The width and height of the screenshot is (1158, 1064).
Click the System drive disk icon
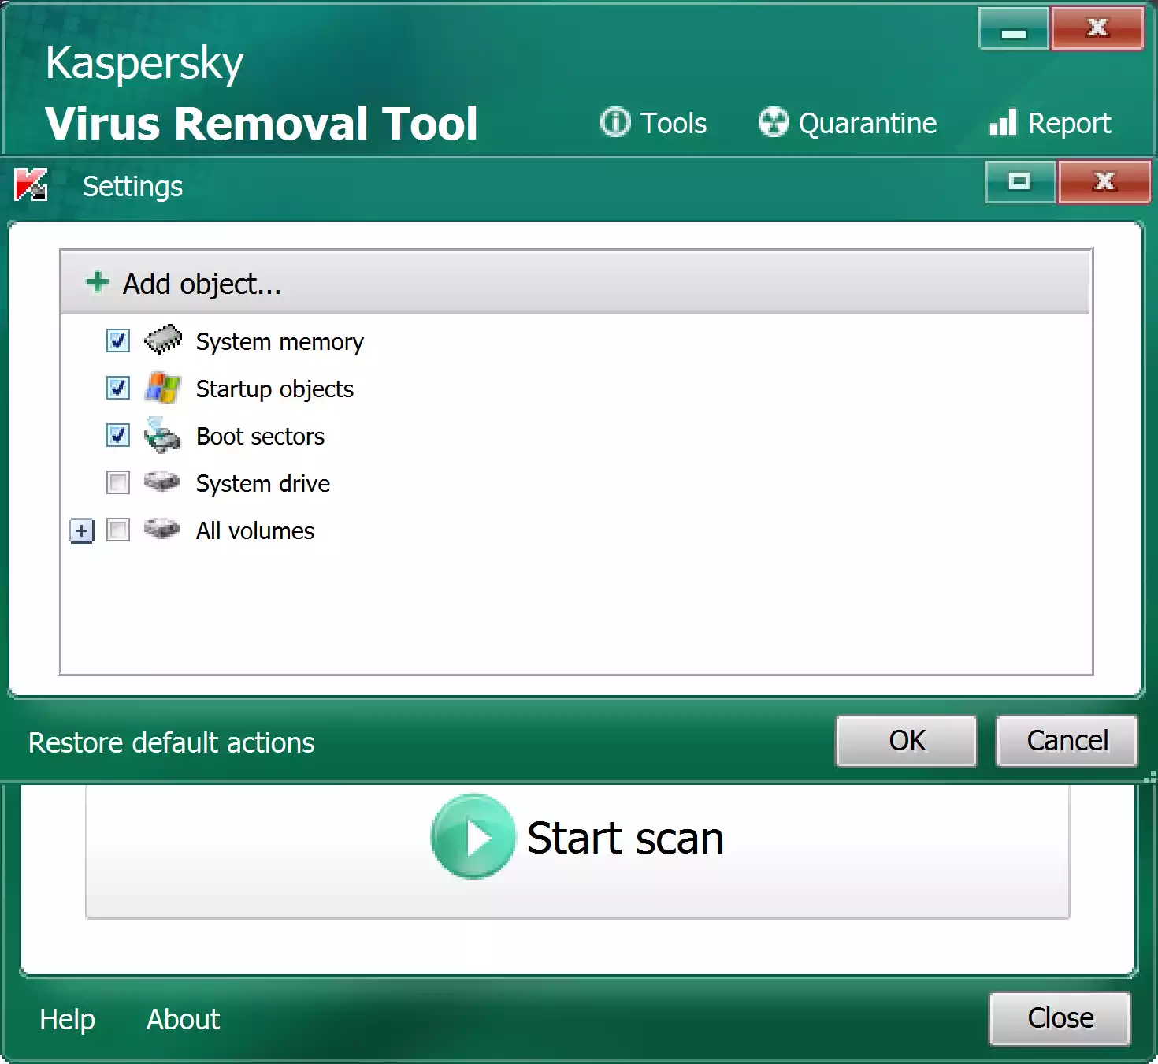tap(163, 483)
